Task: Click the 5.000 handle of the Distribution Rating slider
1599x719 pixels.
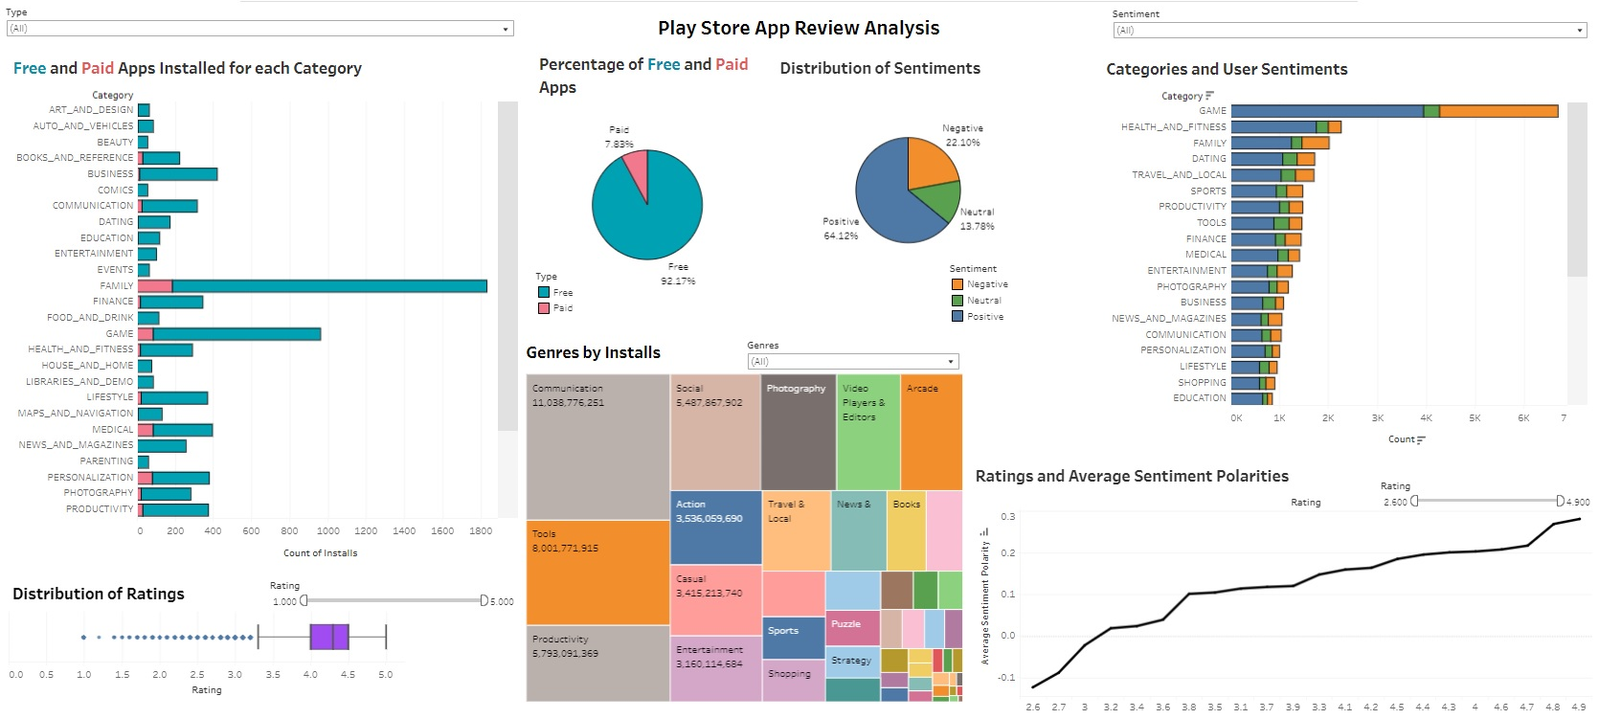Action: point(484,600)
